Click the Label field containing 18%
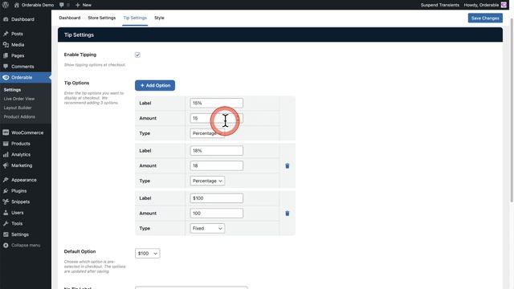 tap(216, 151)
